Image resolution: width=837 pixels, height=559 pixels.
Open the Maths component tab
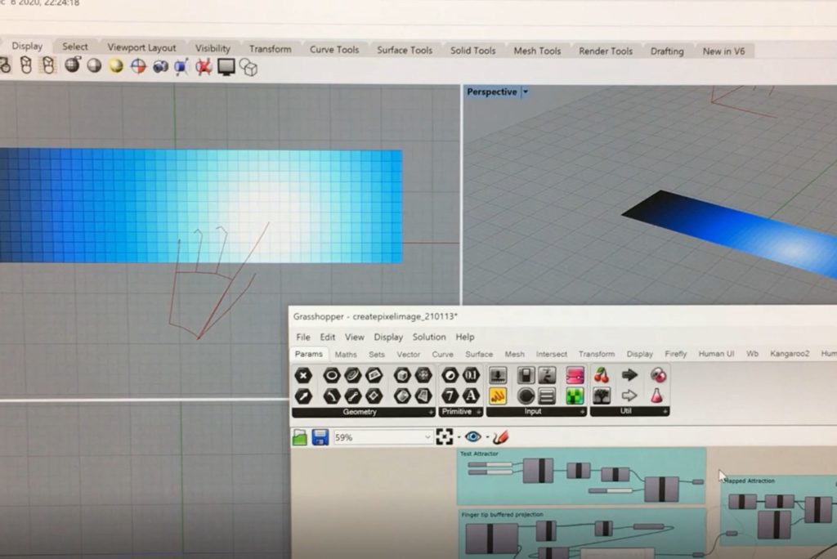tap(346, 354)
